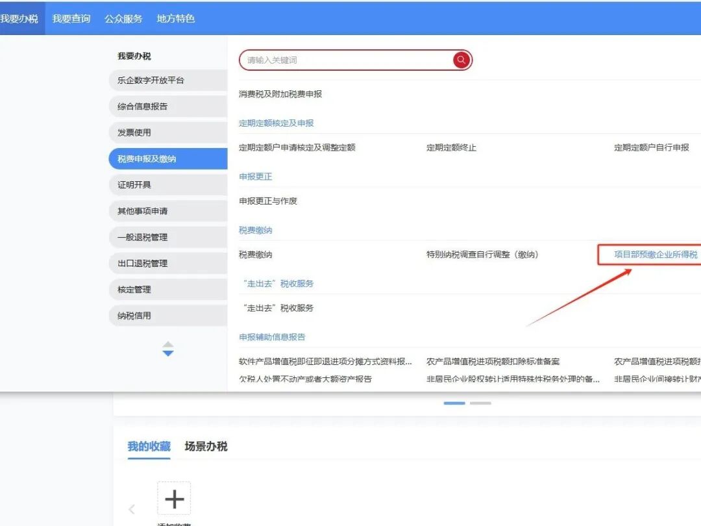Open 消费税及附加税费申报 link

[x=280, y=94]
